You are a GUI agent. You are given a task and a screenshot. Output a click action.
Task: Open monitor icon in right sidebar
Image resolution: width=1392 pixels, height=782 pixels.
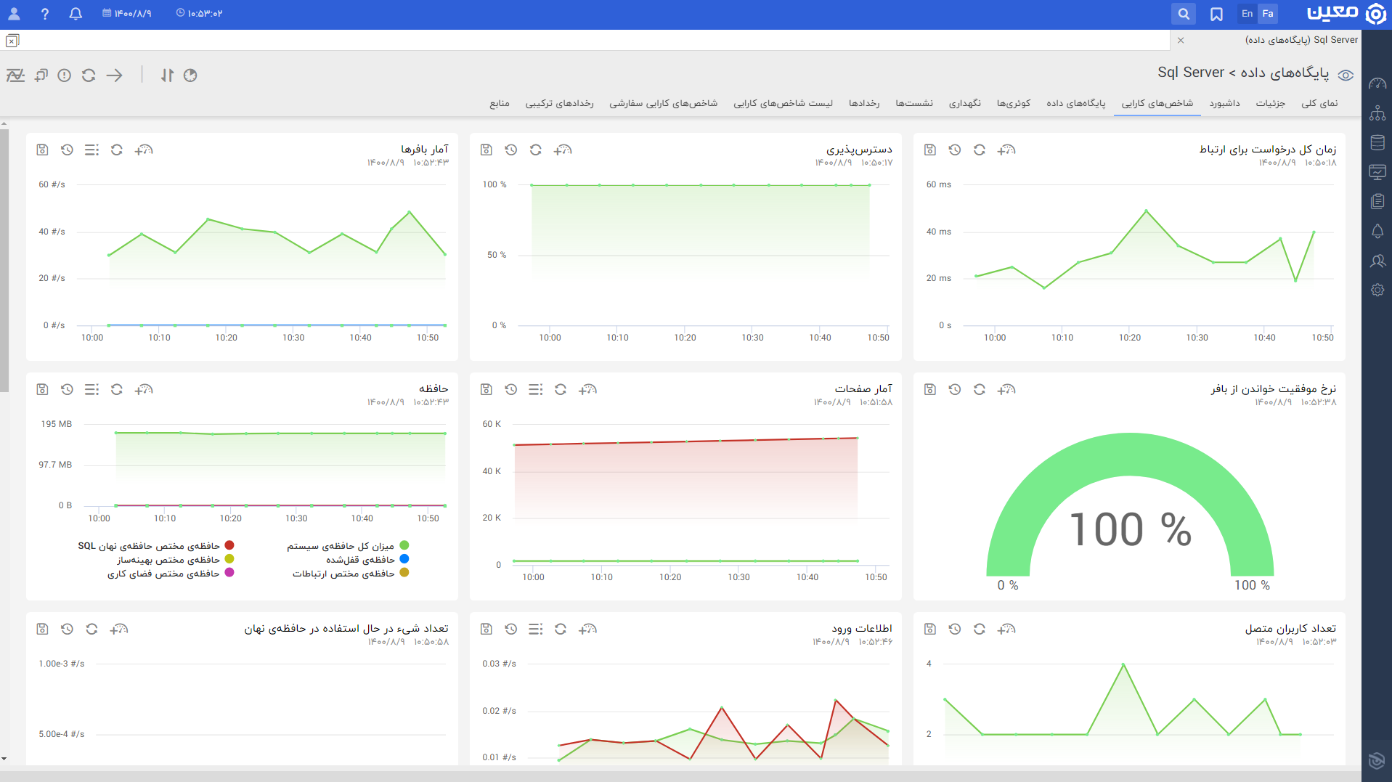(1377, 172)
